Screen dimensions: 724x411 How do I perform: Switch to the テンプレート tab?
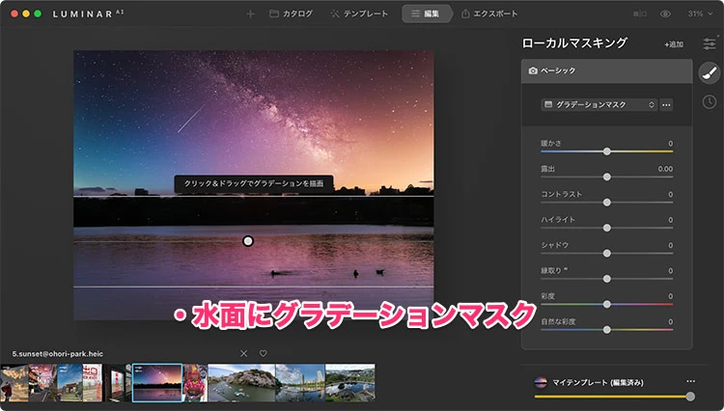359,14
